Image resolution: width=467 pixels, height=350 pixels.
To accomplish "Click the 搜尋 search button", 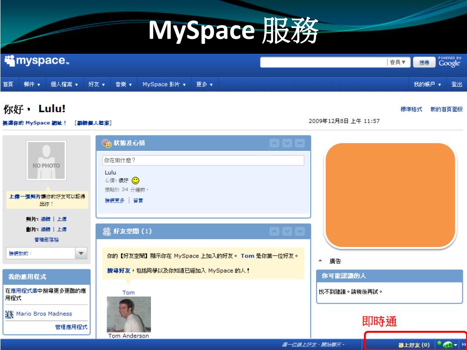I will pyautogui.click(x=424, y=62).
